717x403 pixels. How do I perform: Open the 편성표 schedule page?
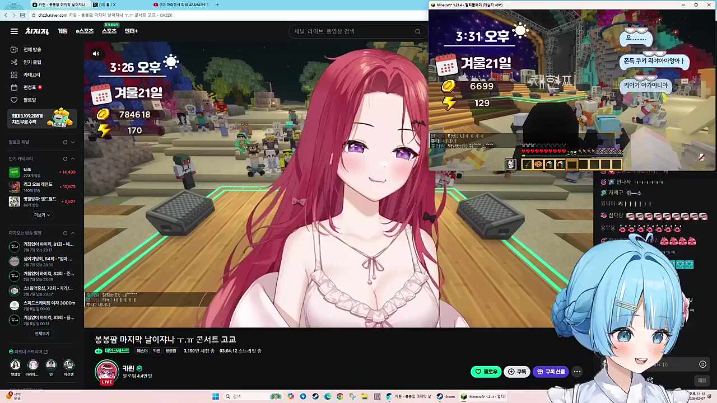[x=29, y=87]
